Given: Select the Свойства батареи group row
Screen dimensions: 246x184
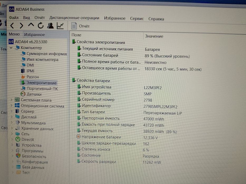Looking at the screenshot, I should [91, 80].
